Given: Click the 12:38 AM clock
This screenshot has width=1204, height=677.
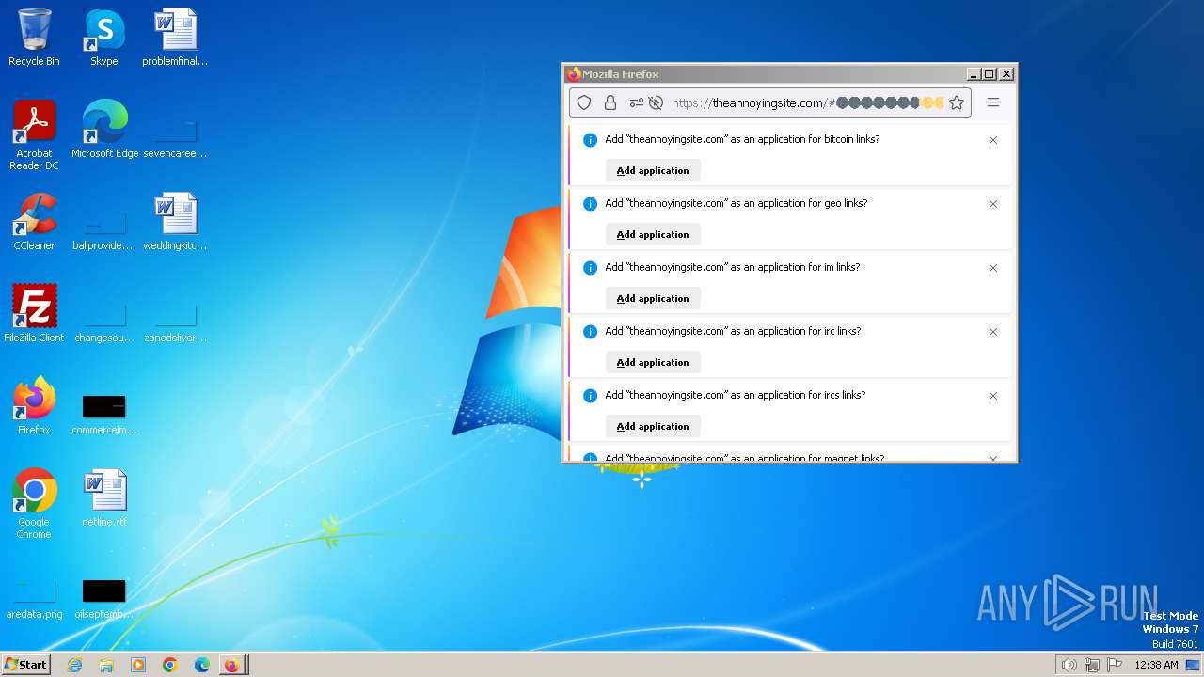Looking at the screenshot, I should [1156, 665].
